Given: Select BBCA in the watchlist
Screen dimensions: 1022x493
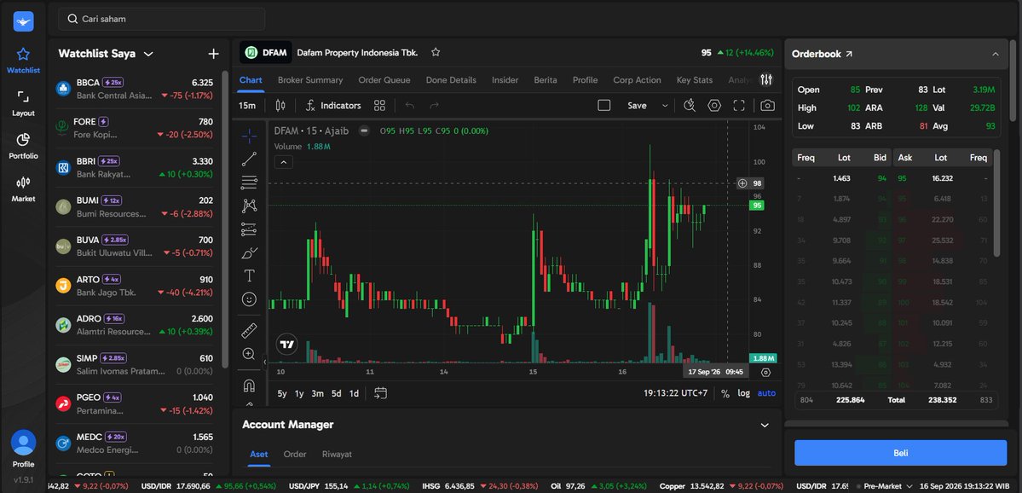Looking at the screenshot, I should 135,89.
